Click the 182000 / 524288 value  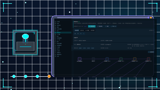click(109, 40)
